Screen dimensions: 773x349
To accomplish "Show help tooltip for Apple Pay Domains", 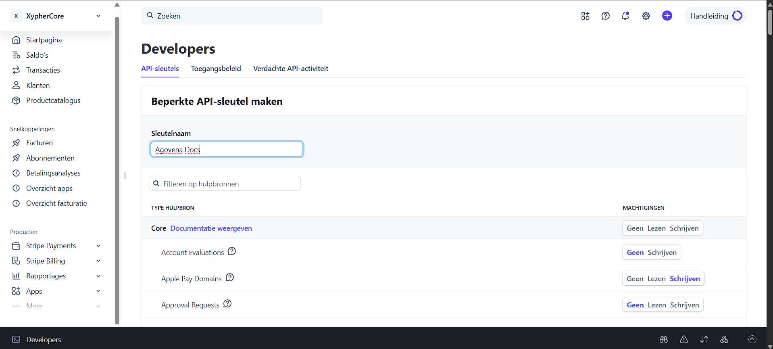I will click(x=230, y=278).
